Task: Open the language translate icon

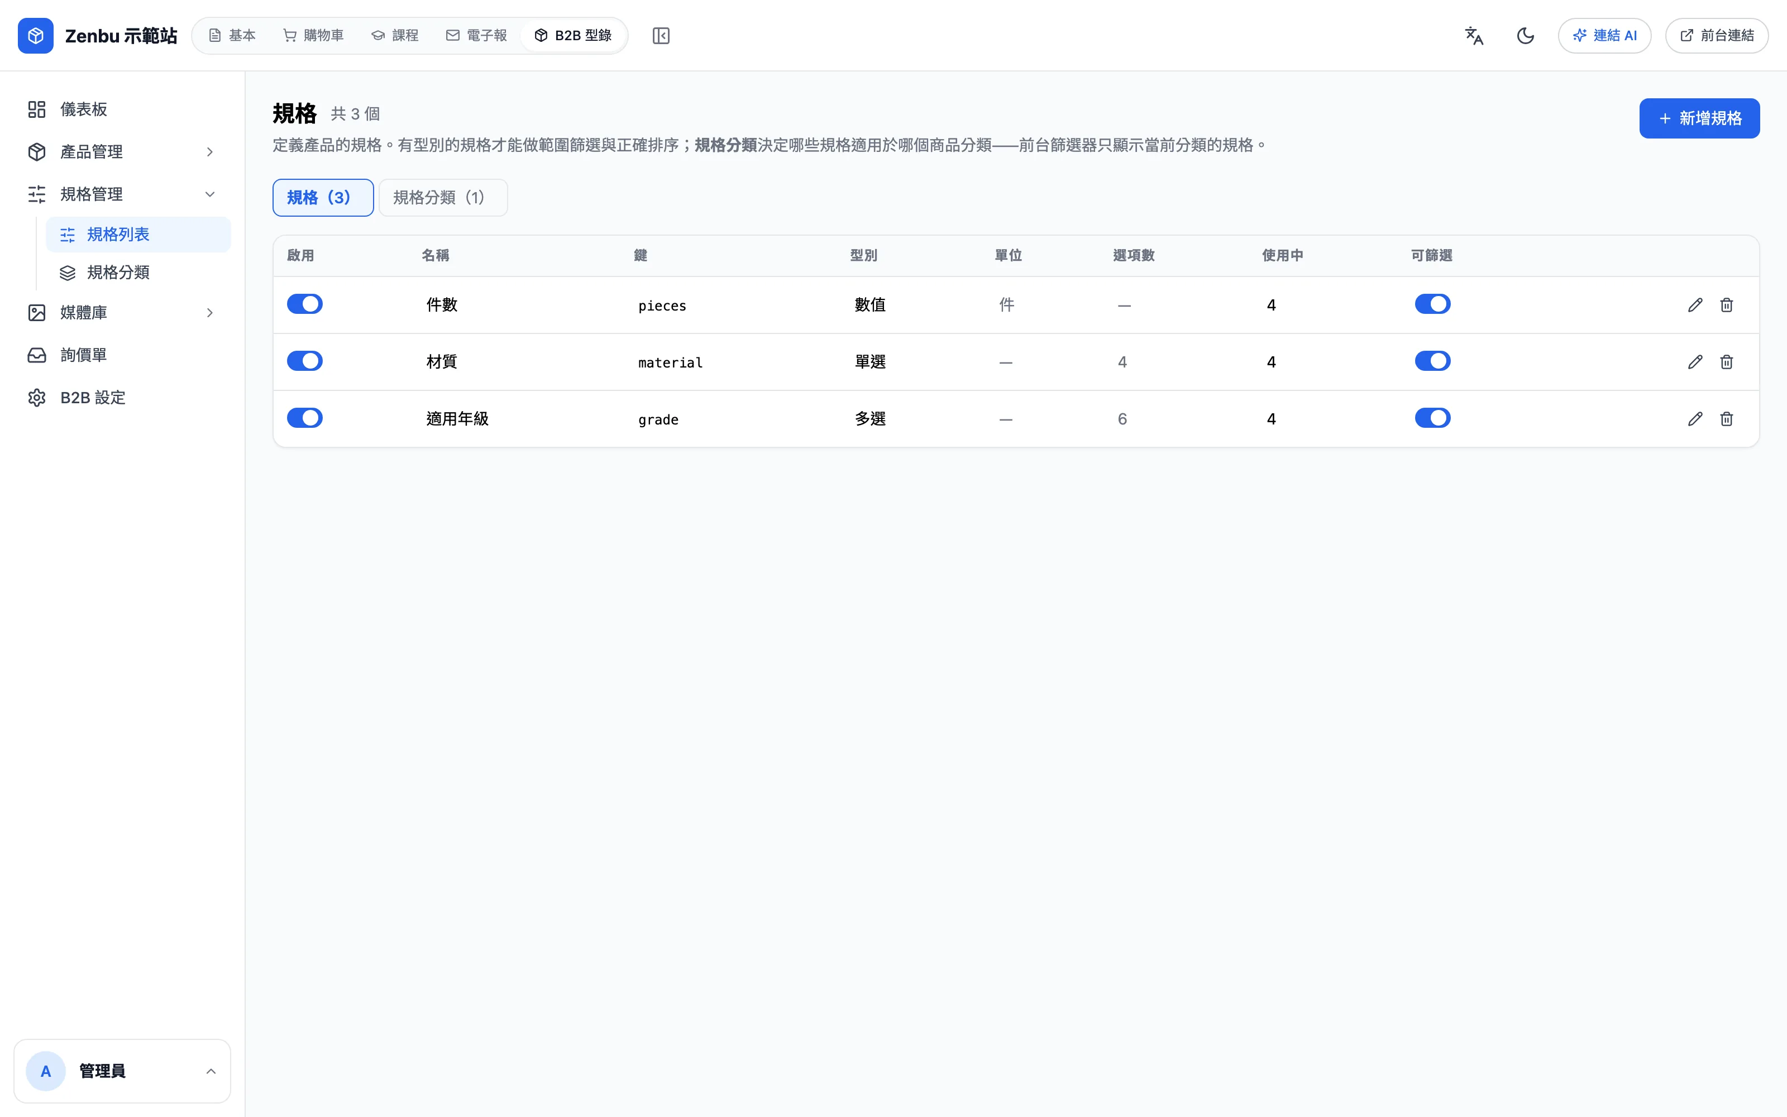Action: click(1474, 35)
